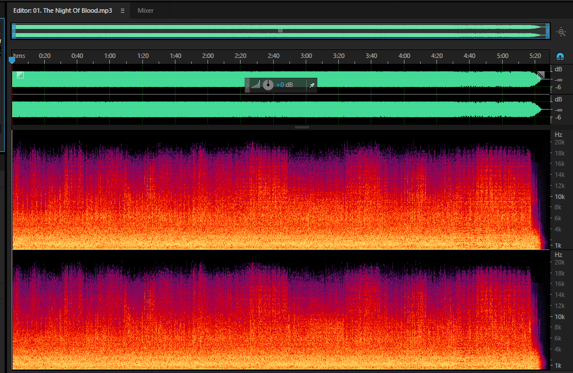
Task: Click the fade in handle on waveform
Action: coord(20,75)
